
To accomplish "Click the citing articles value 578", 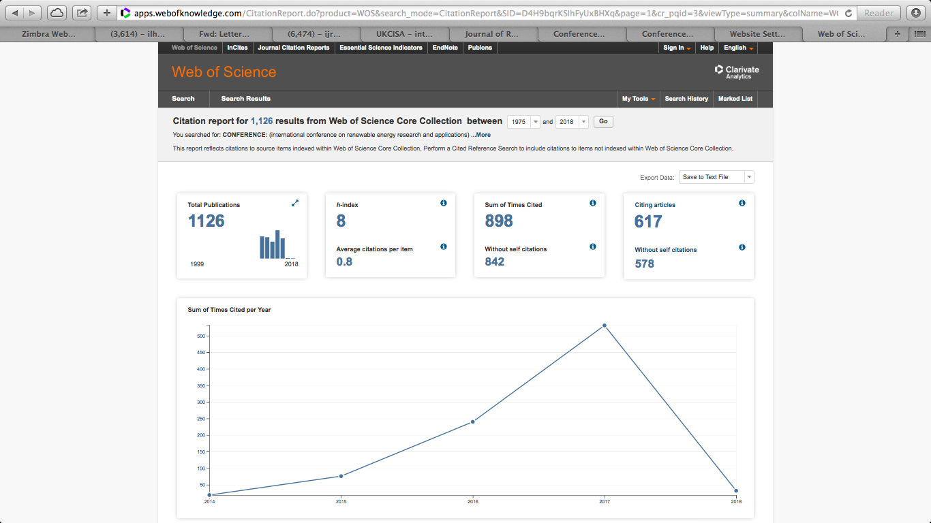I will click(x=645, y=264).
